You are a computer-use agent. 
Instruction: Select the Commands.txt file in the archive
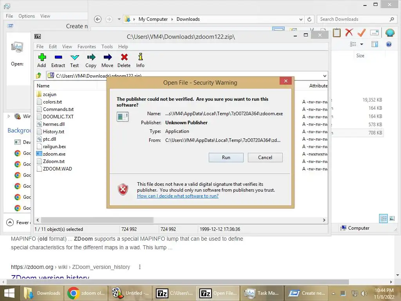(x=58, y=109)
